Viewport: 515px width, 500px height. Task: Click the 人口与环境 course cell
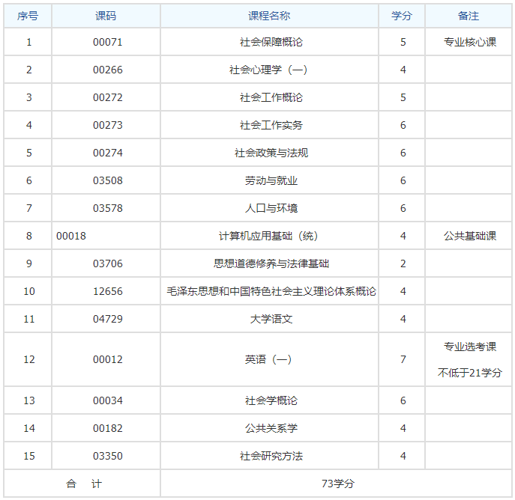point(271,208)
